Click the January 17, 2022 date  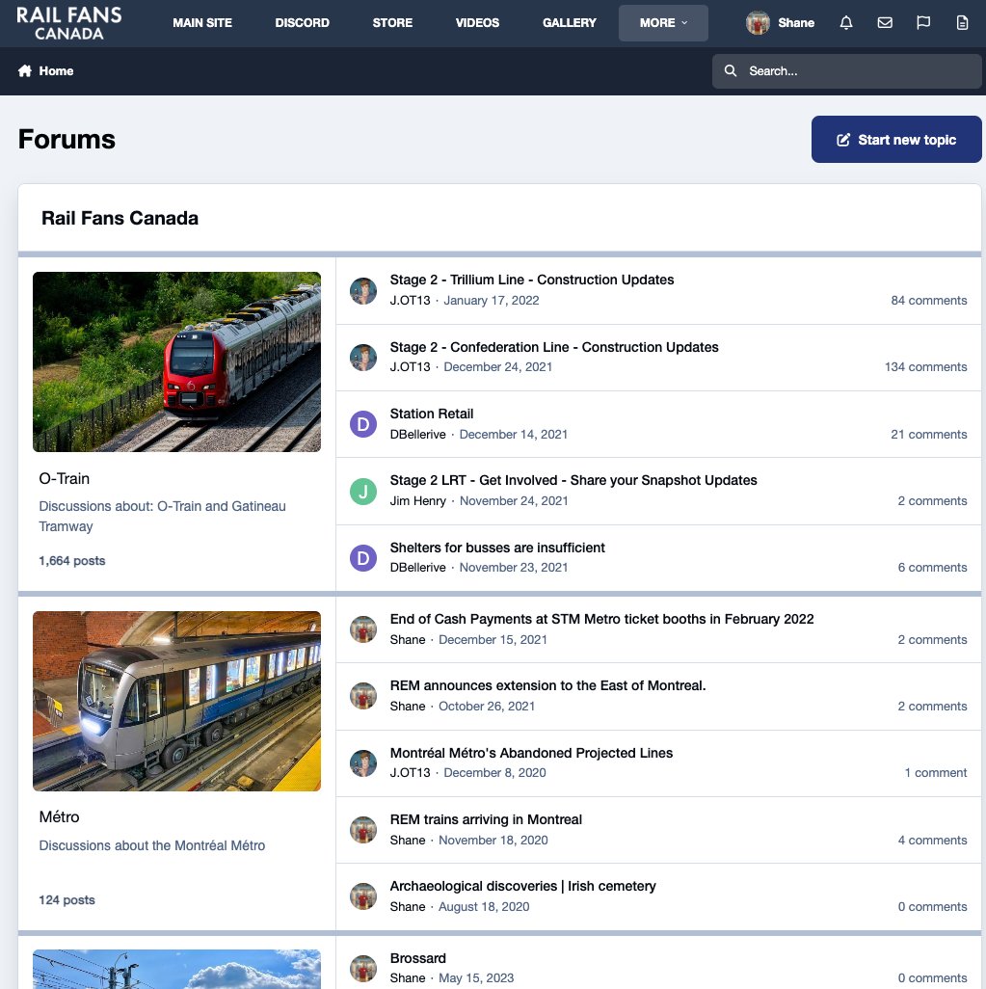492,300
